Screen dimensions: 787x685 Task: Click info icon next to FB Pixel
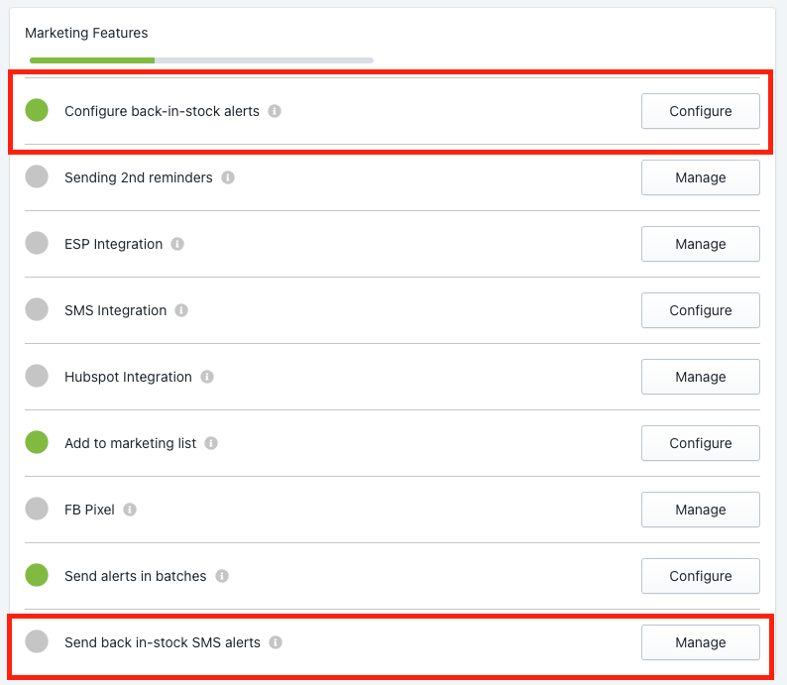(x=130, y=510)
